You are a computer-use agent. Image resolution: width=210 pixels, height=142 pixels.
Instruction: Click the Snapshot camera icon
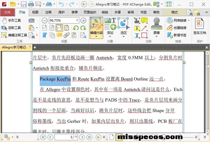[32, 20]
